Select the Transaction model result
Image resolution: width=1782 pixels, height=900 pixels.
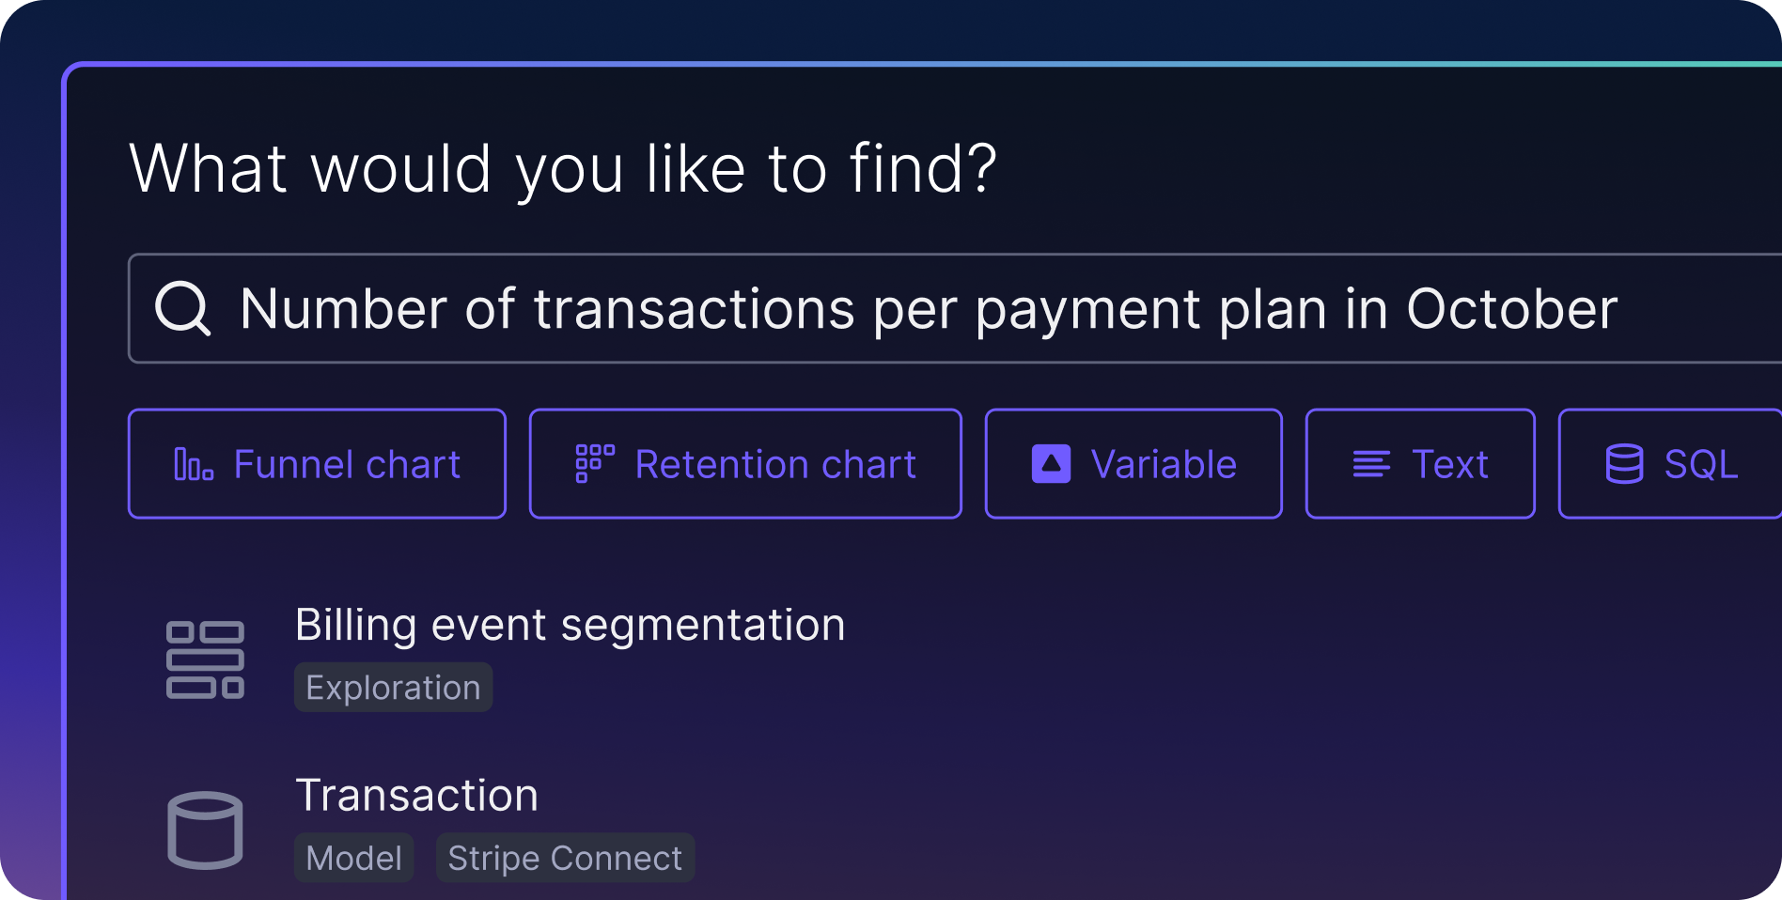(417, 795)
